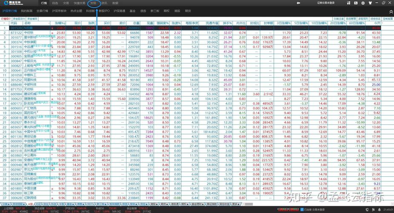This screenshot has height=213, width=394.
Task: Open the 交易 top menu
Action: coord(66,3)
